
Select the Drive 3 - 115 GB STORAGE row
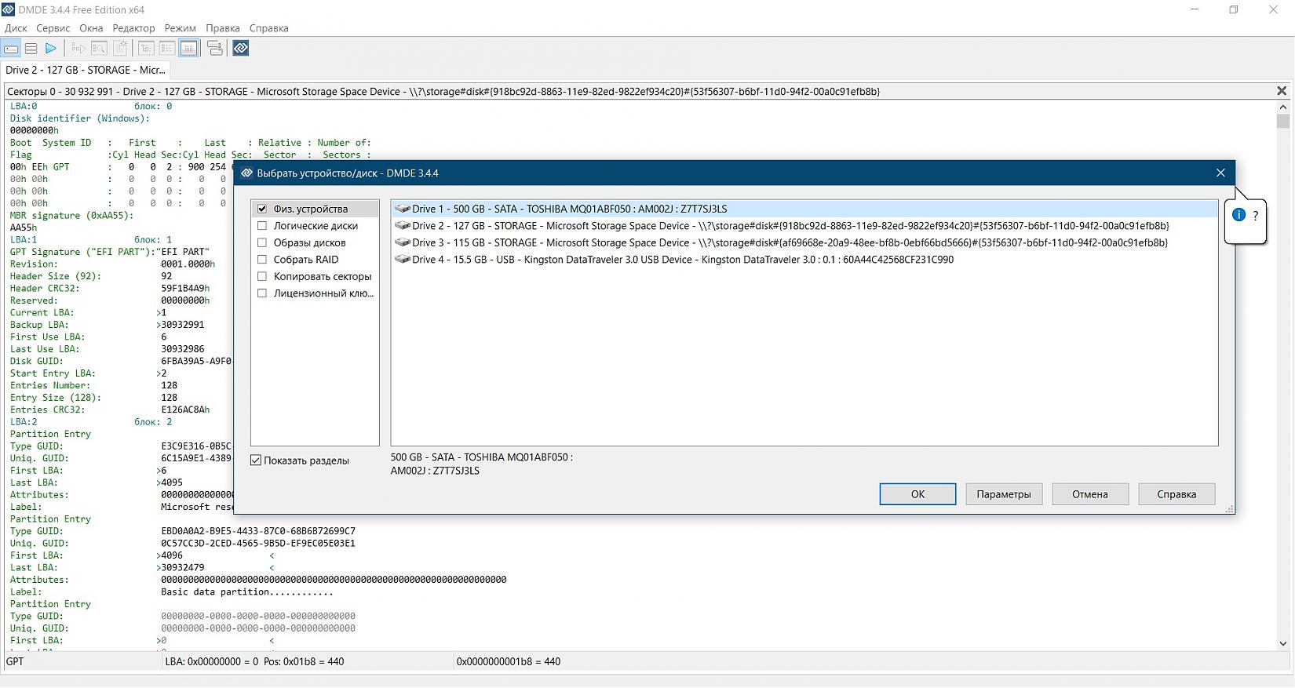click(804, 243)
